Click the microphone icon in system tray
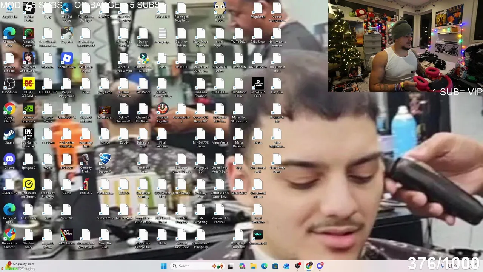Screen dimensions: 483x272 442,266
